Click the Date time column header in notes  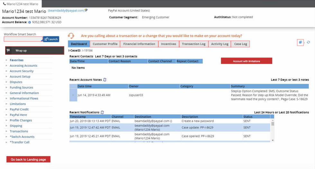tap(103, 86)
